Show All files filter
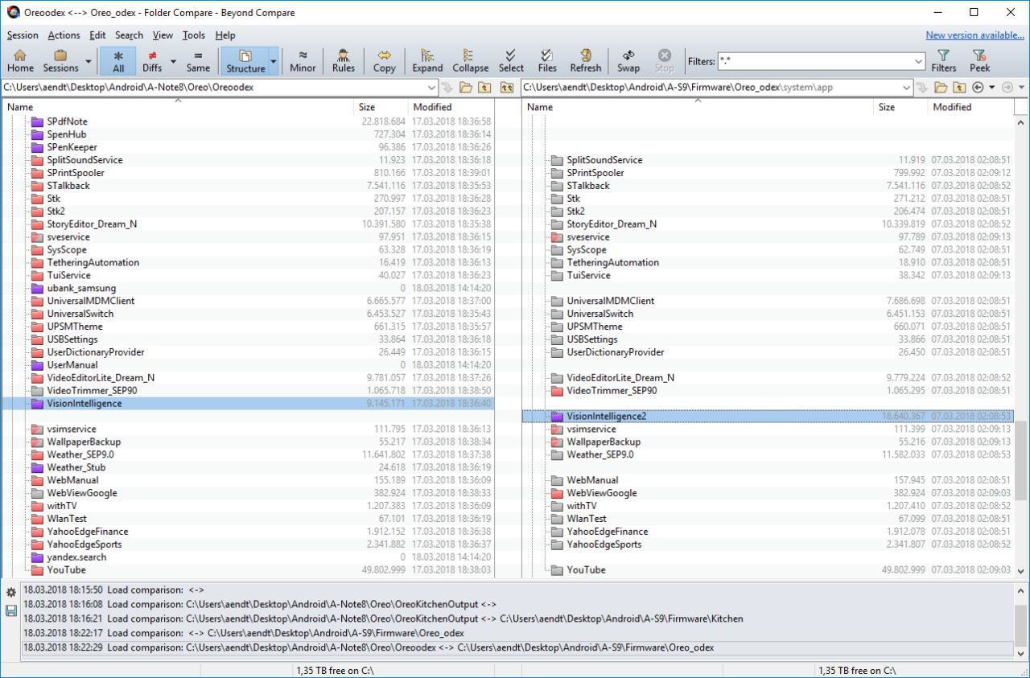 (x=118, y=61)
